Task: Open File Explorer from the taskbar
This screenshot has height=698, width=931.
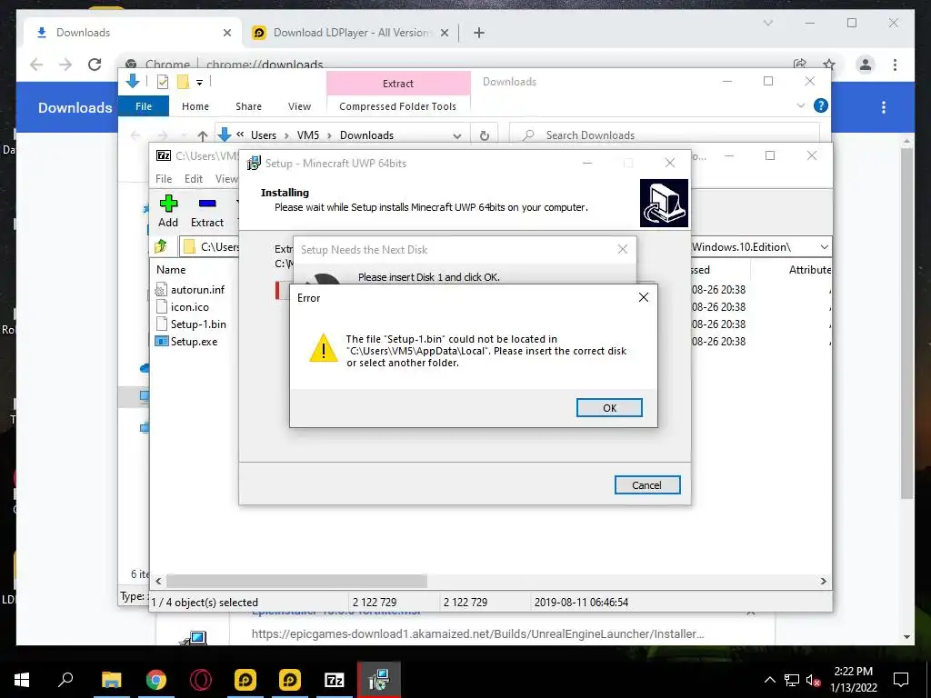Action: (x=111, y=680)
